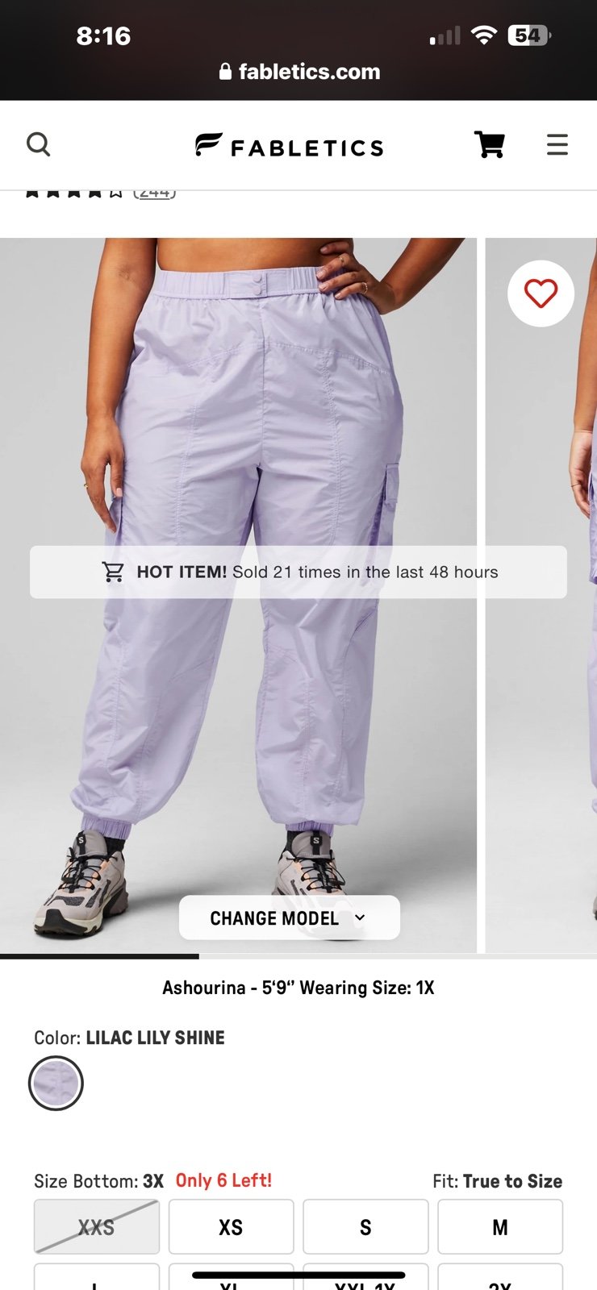Click the star rating icons
Viewport: 597px width, 1290px height.
click(x=73, y=193)
